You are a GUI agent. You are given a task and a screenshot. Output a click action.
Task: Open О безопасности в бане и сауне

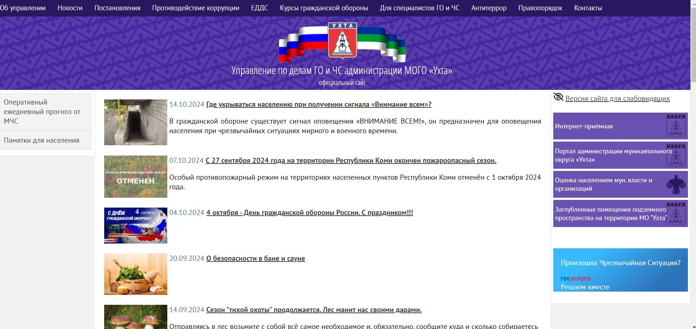(256, 259)
